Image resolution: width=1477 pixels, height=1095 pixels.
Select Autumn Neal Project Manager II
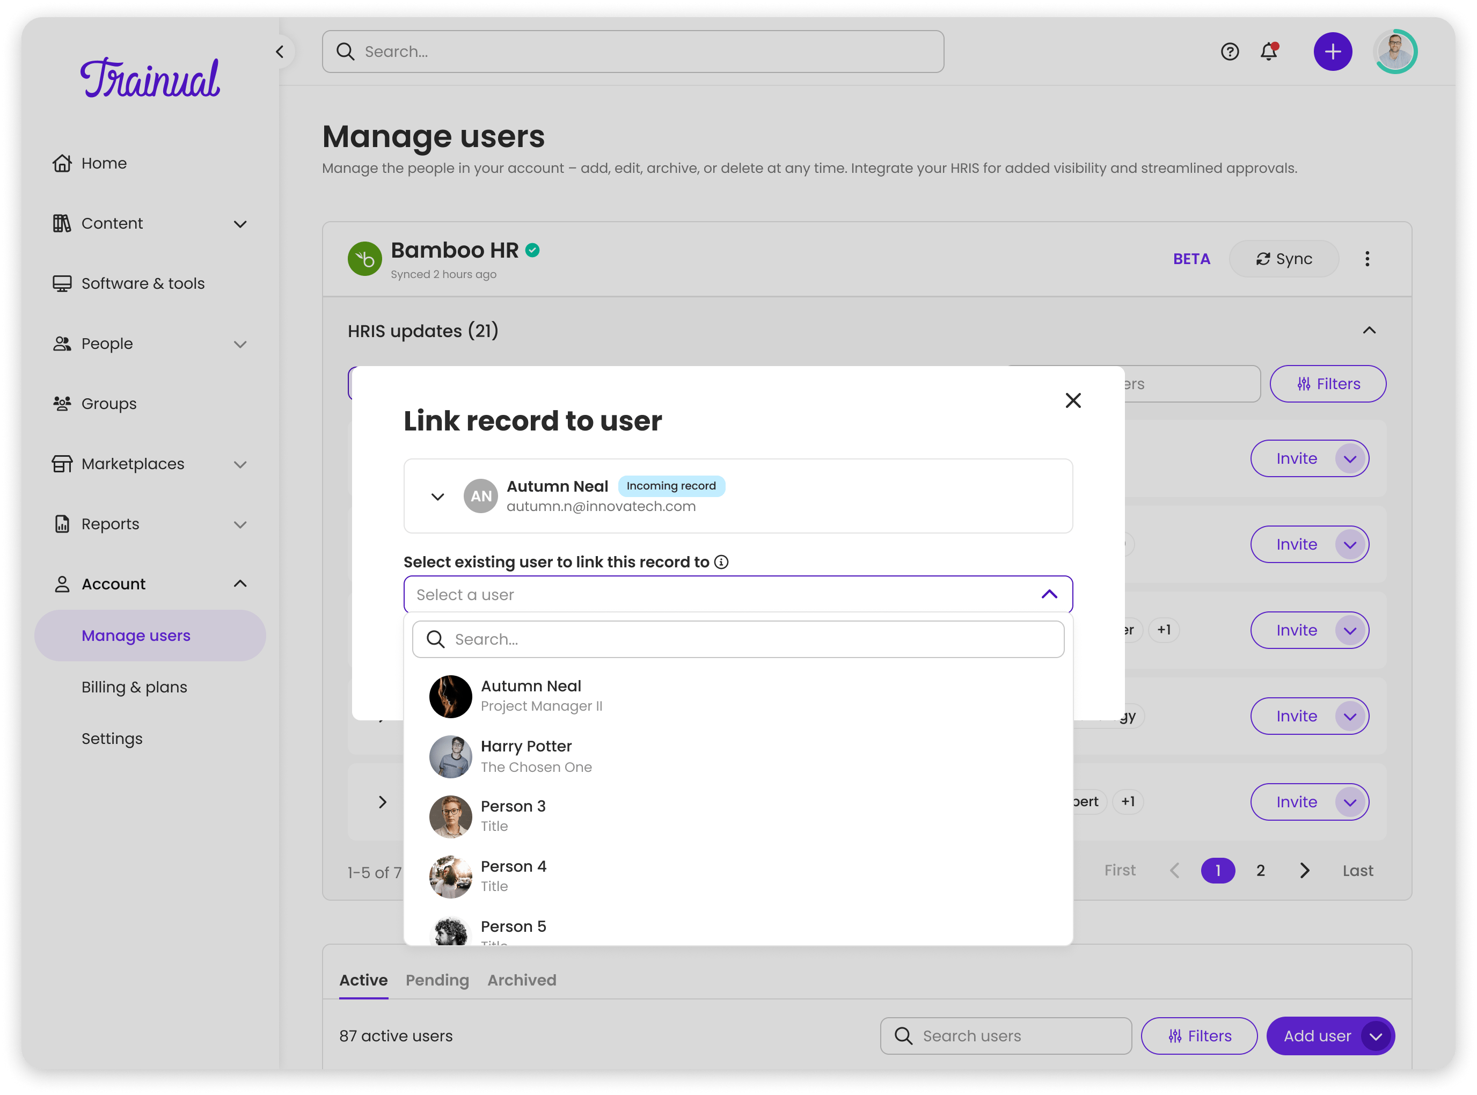[x=738, y=697]
